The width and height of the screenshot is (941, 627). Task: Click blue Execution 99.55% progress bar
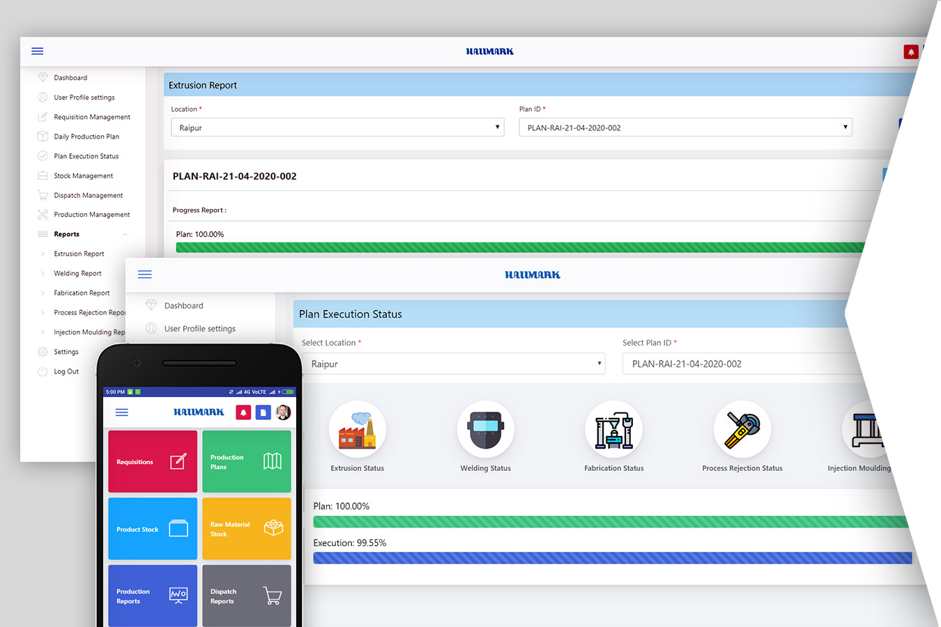613,558
